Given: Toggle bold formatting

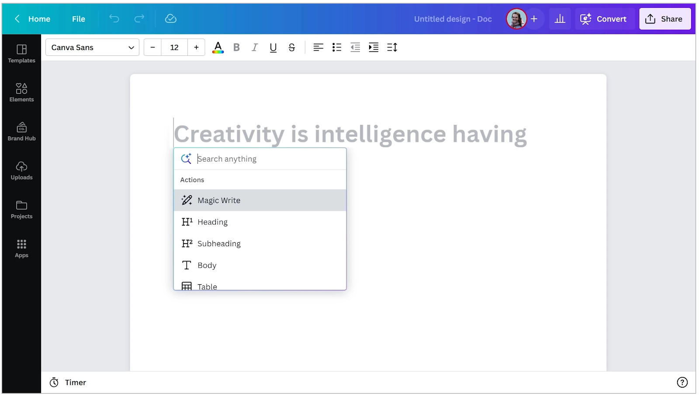Looking at the screenshot, I should [x=236, y=47].
